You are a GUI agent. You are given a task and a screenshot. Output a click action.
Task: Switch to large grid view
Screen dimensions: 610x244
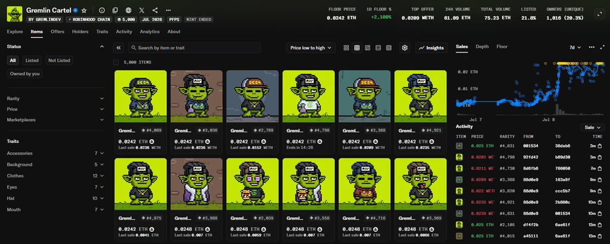tap(346, 48)
